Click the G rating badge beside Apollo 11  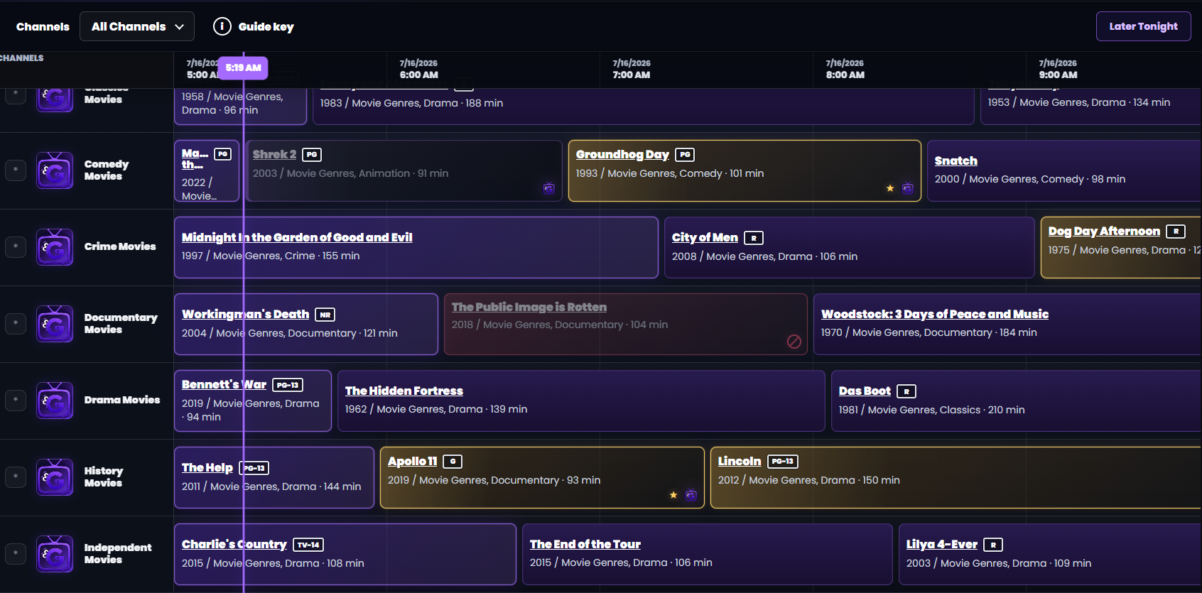(453, 462)
